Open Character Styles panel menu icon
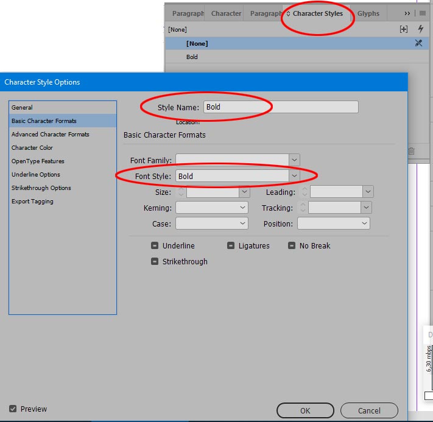 pyautogui.click(x=423, y=13)
